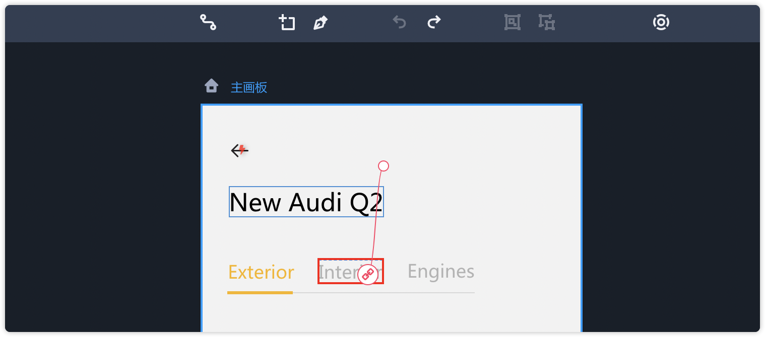Image resolution: width=765 pixels, height=337 pixels.
Task: Click the red lightning bolt interaction marker
Action: coord(242,149)
